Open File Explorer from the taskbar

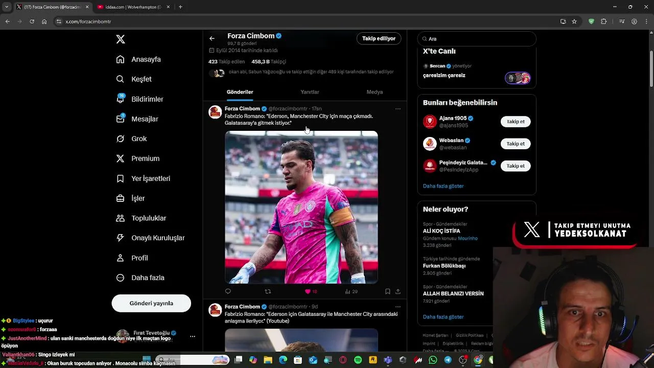(268, 360)
